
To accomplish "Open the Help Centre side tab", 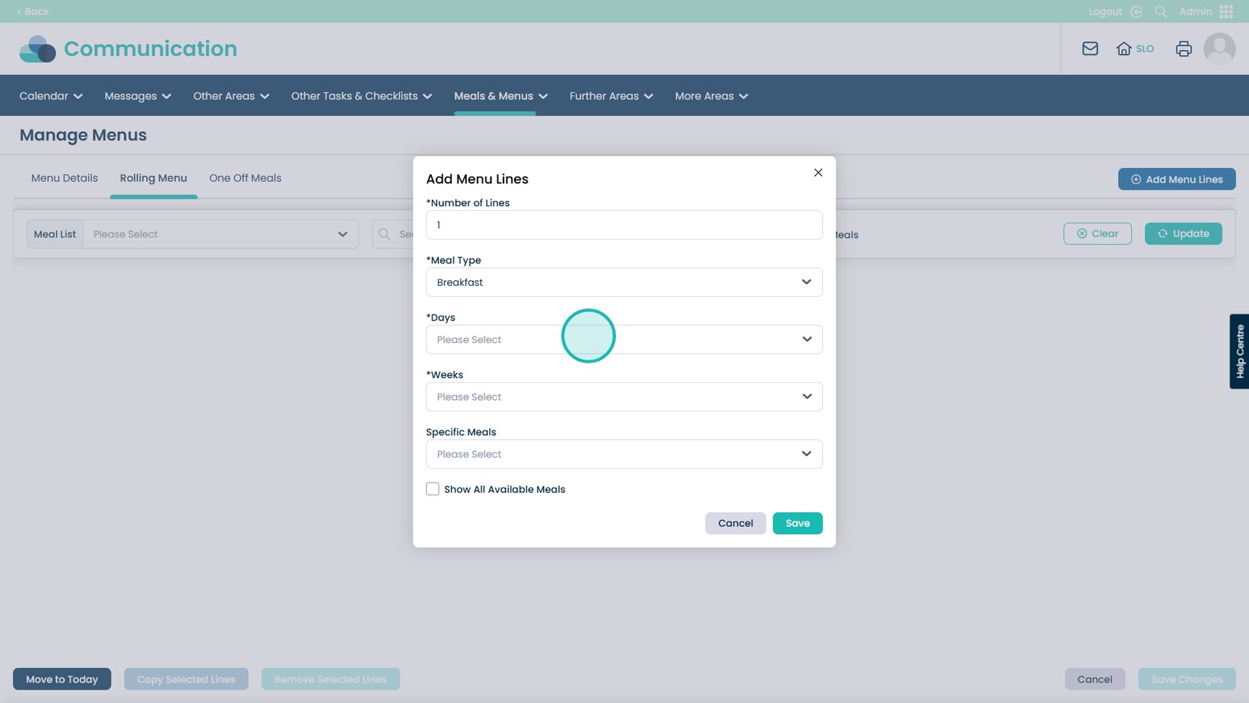I will (1239, 351).
